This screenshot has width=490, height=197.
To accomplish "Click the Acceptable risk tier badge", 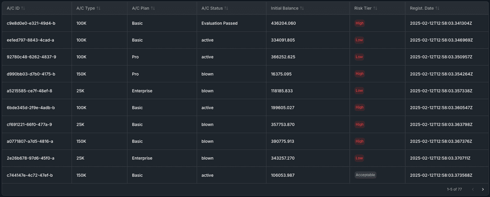I will click(365, 175).
